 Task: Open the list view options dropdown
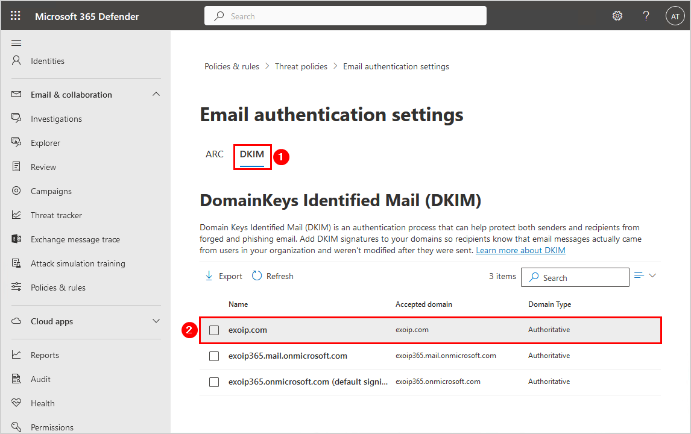click(x=645, y=276)
